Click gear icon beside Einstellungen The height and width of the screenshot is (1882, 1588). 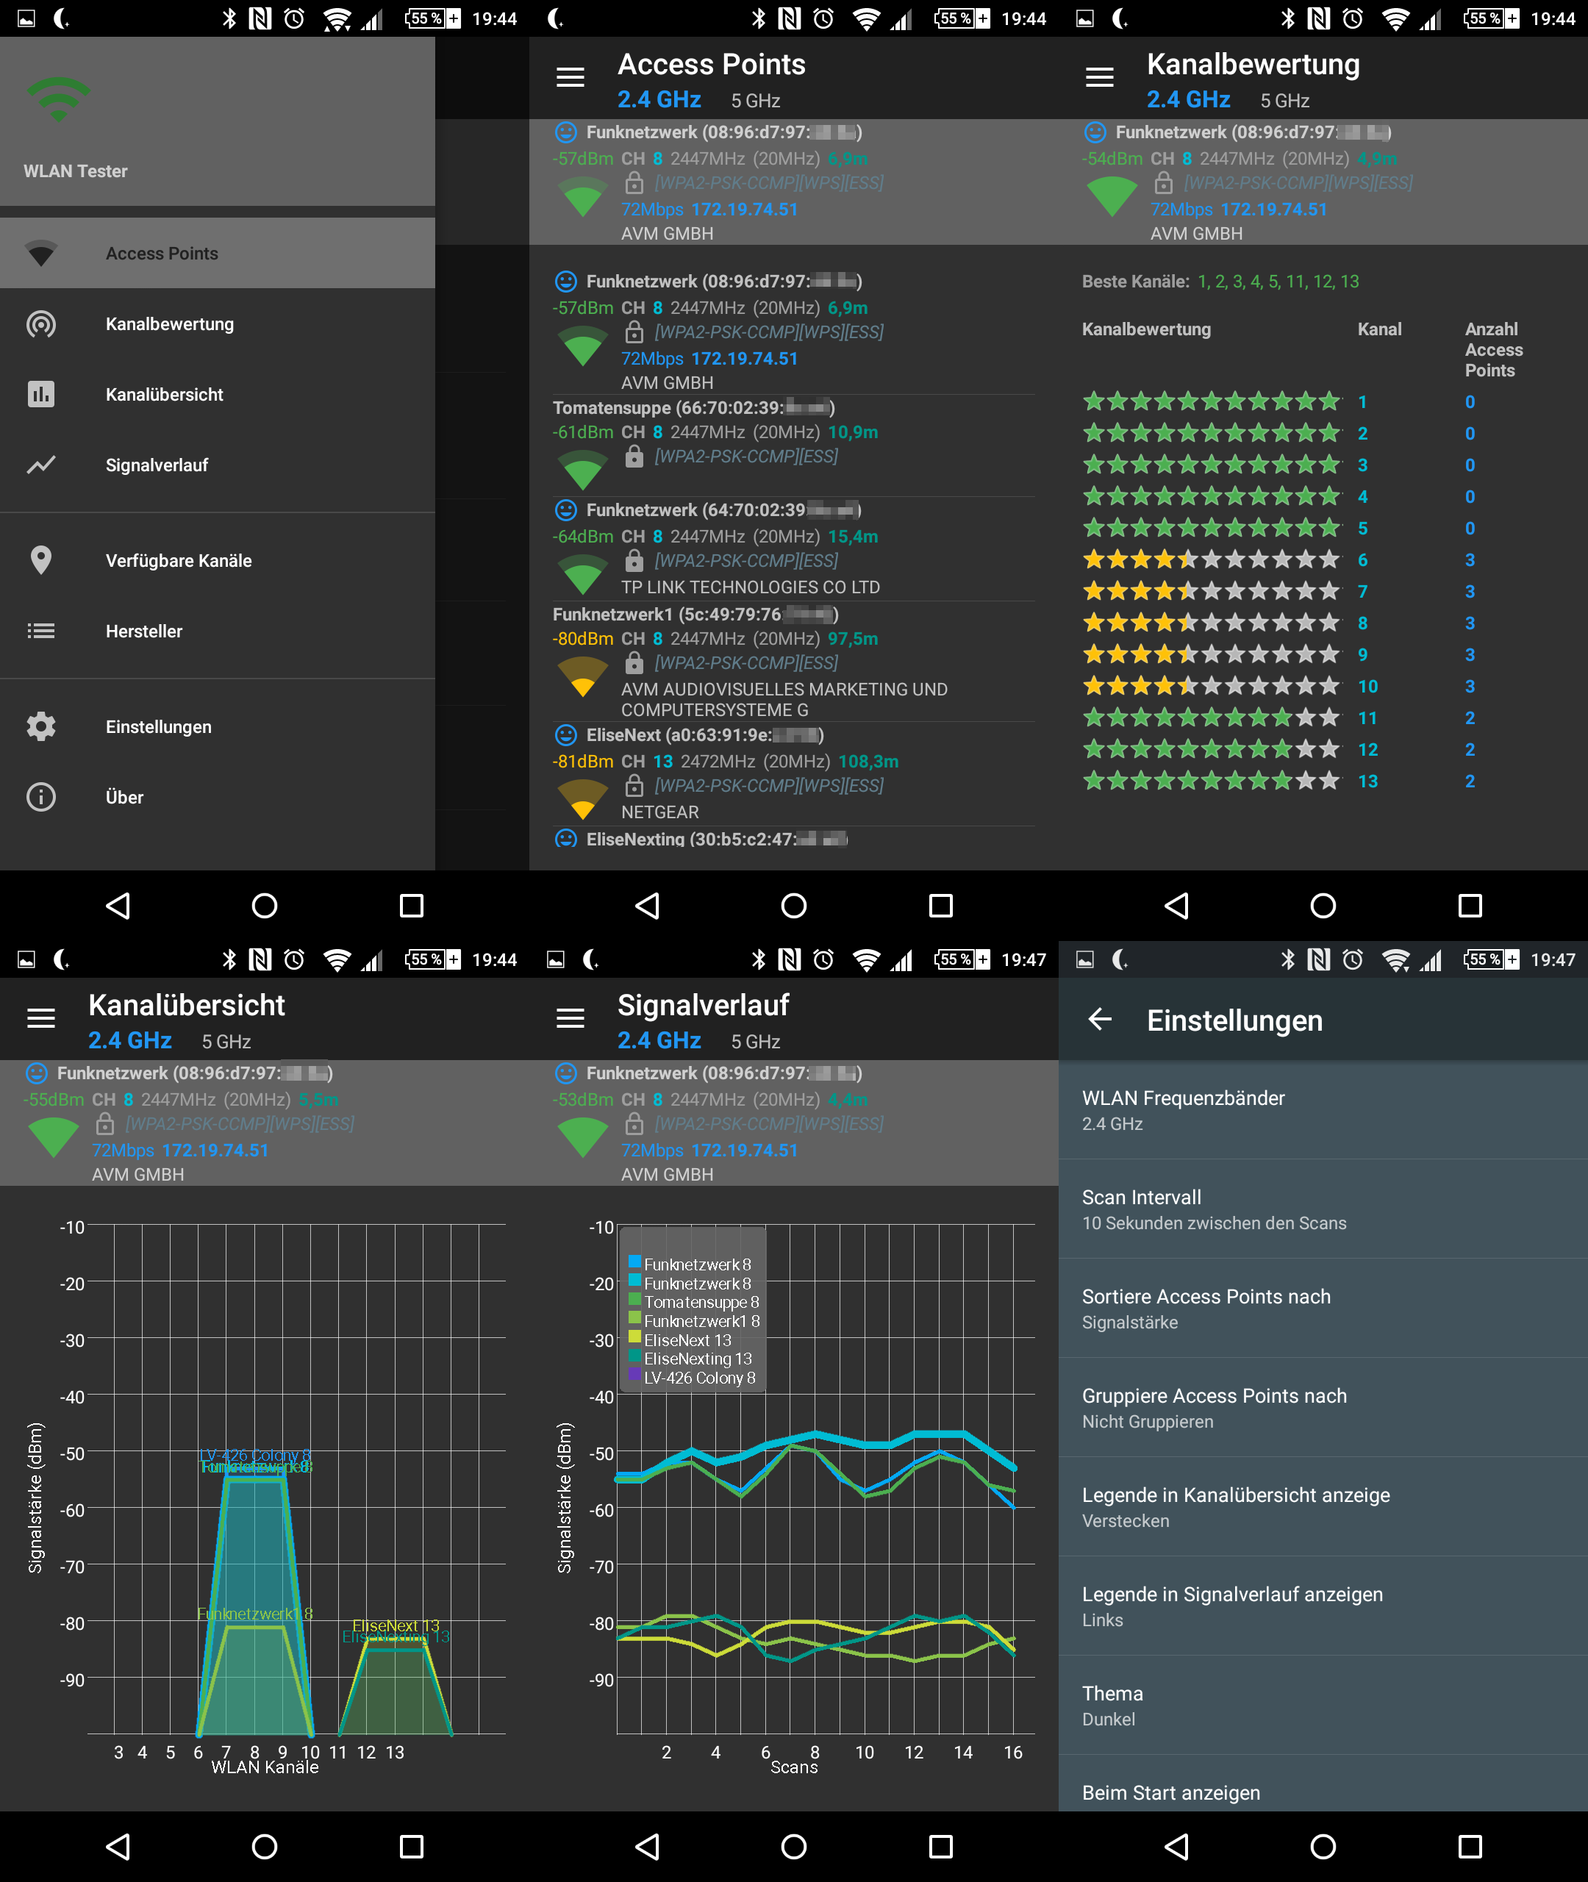click(40, 726)
